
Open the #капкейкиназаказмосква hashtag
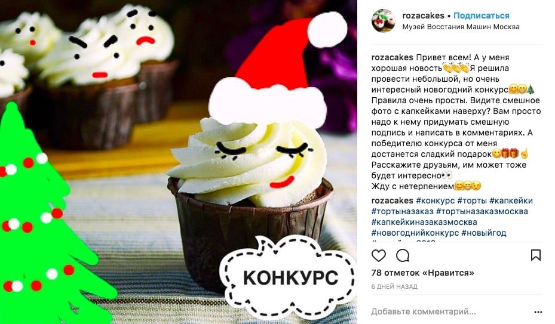[424, 222]
